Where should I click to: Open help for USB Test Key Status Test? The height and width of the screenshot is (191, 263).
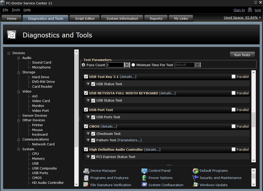tap(88, 84)
